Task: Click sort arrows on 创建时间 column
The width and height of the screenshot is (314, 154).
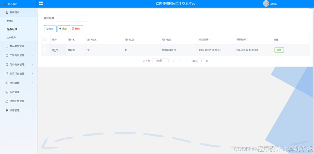Action: pyautogui.click(x=210, y=40)
